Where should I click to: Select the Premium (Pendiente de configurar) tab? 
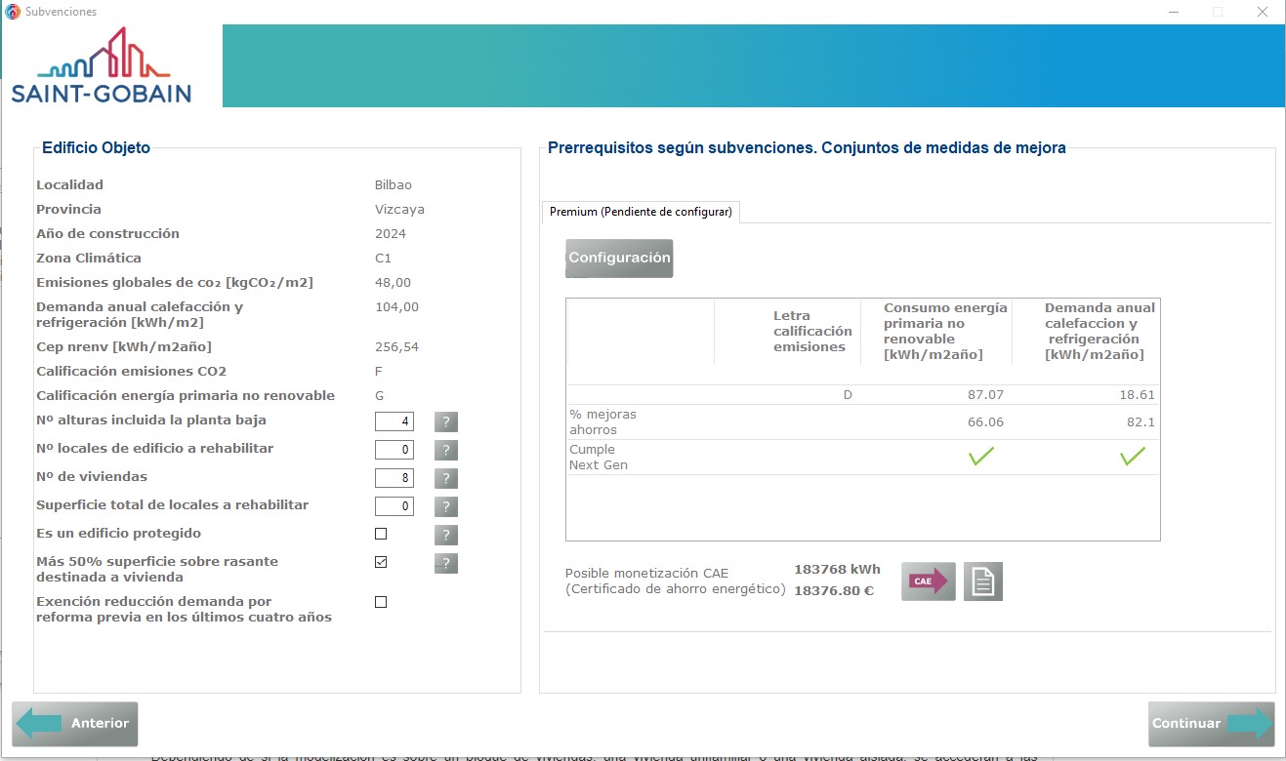(641, 212)
